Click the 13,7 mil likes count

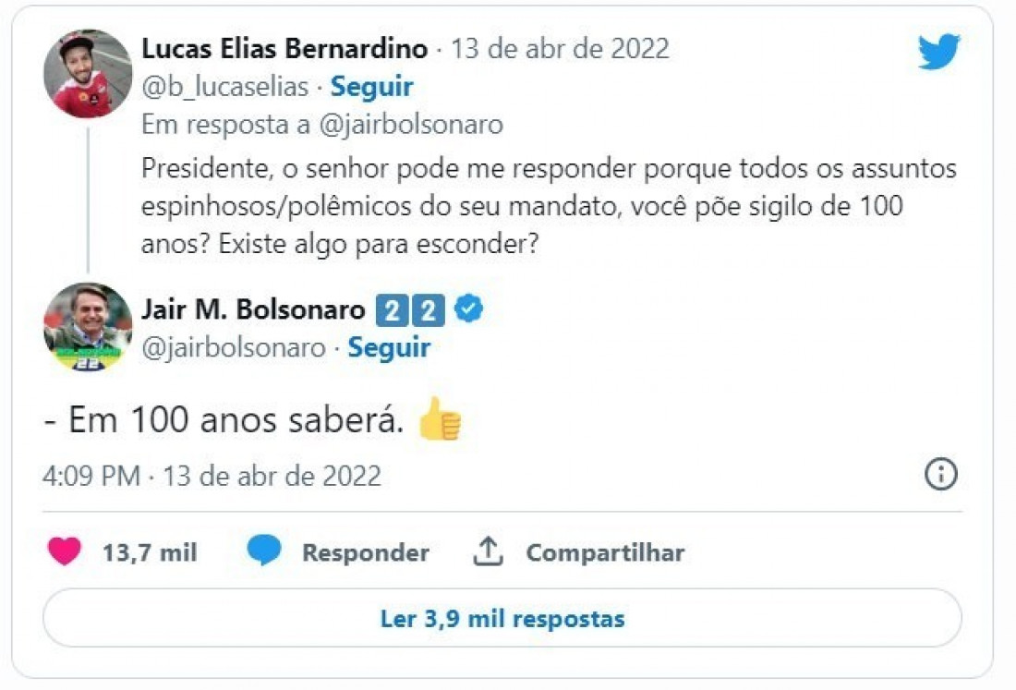[x=150, y=553]
